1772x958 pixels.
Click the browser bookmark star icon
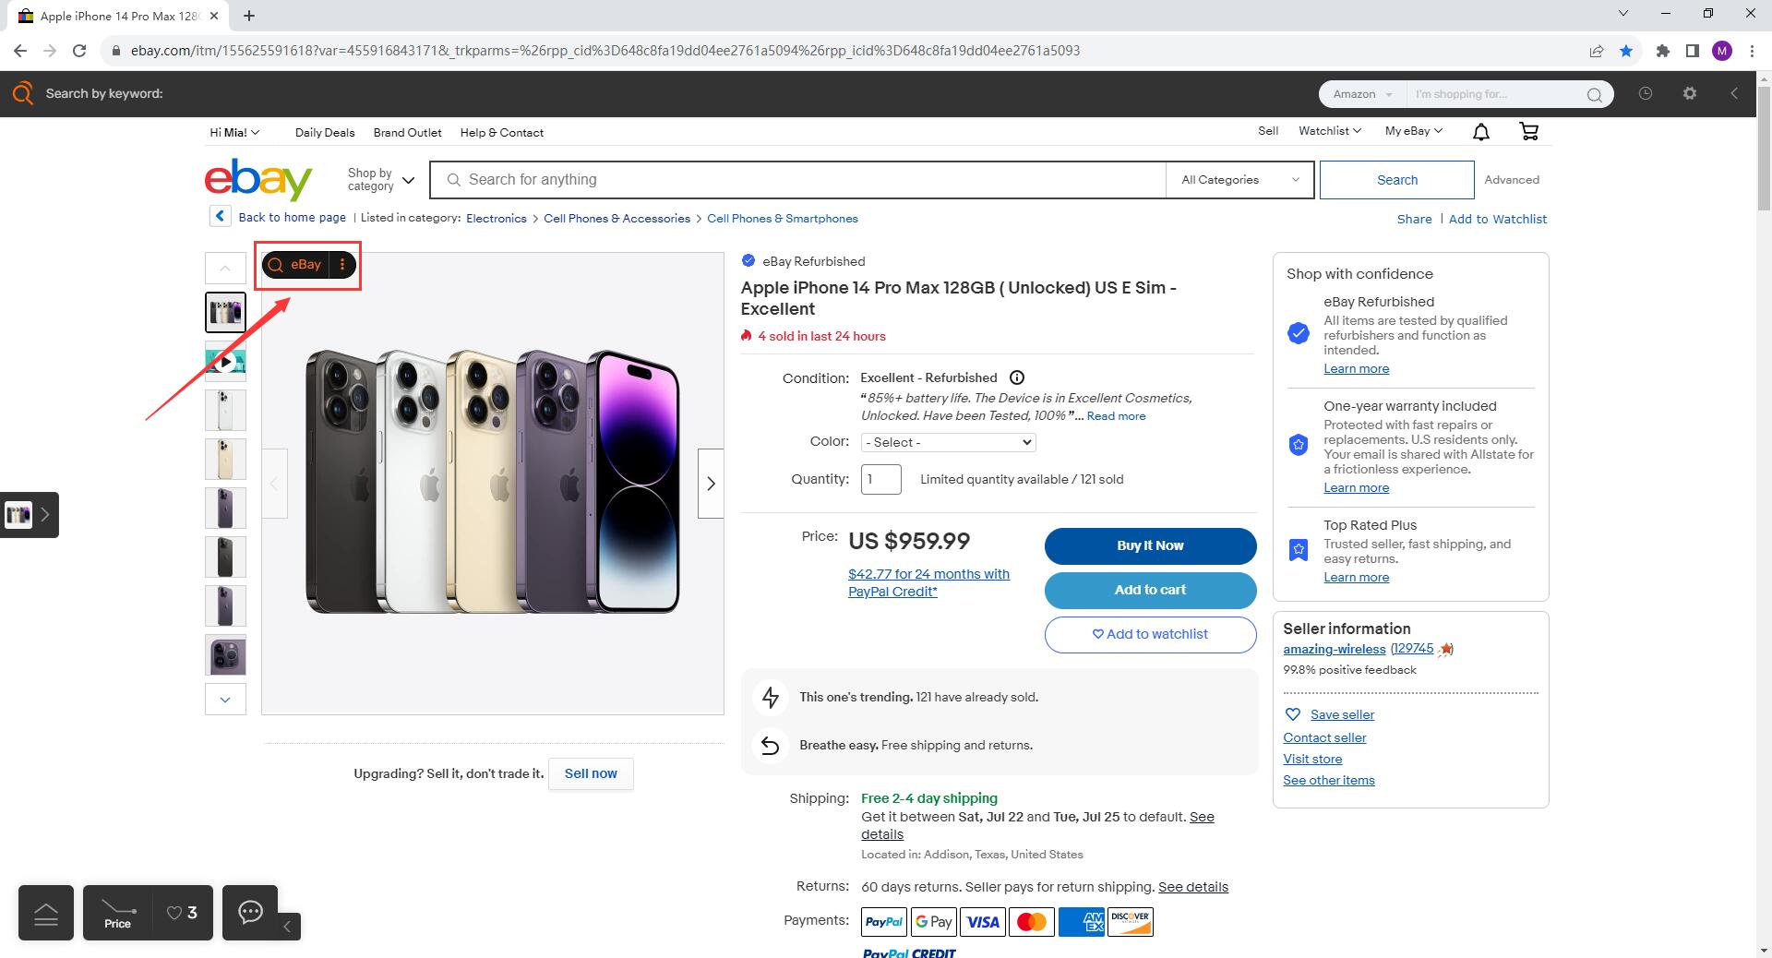tap(1626, 51)
